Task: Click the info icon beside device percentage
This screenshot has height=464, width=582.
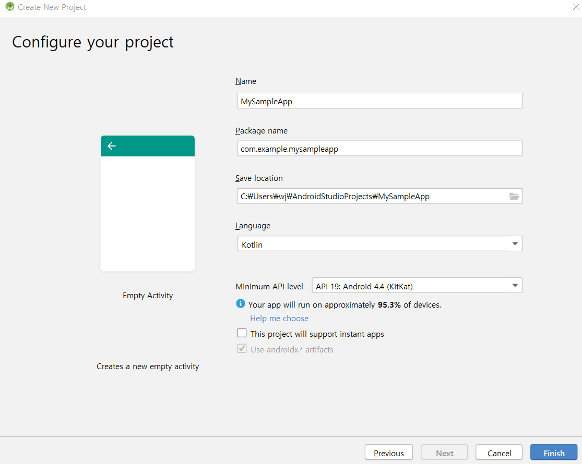Action: [241, 304]
